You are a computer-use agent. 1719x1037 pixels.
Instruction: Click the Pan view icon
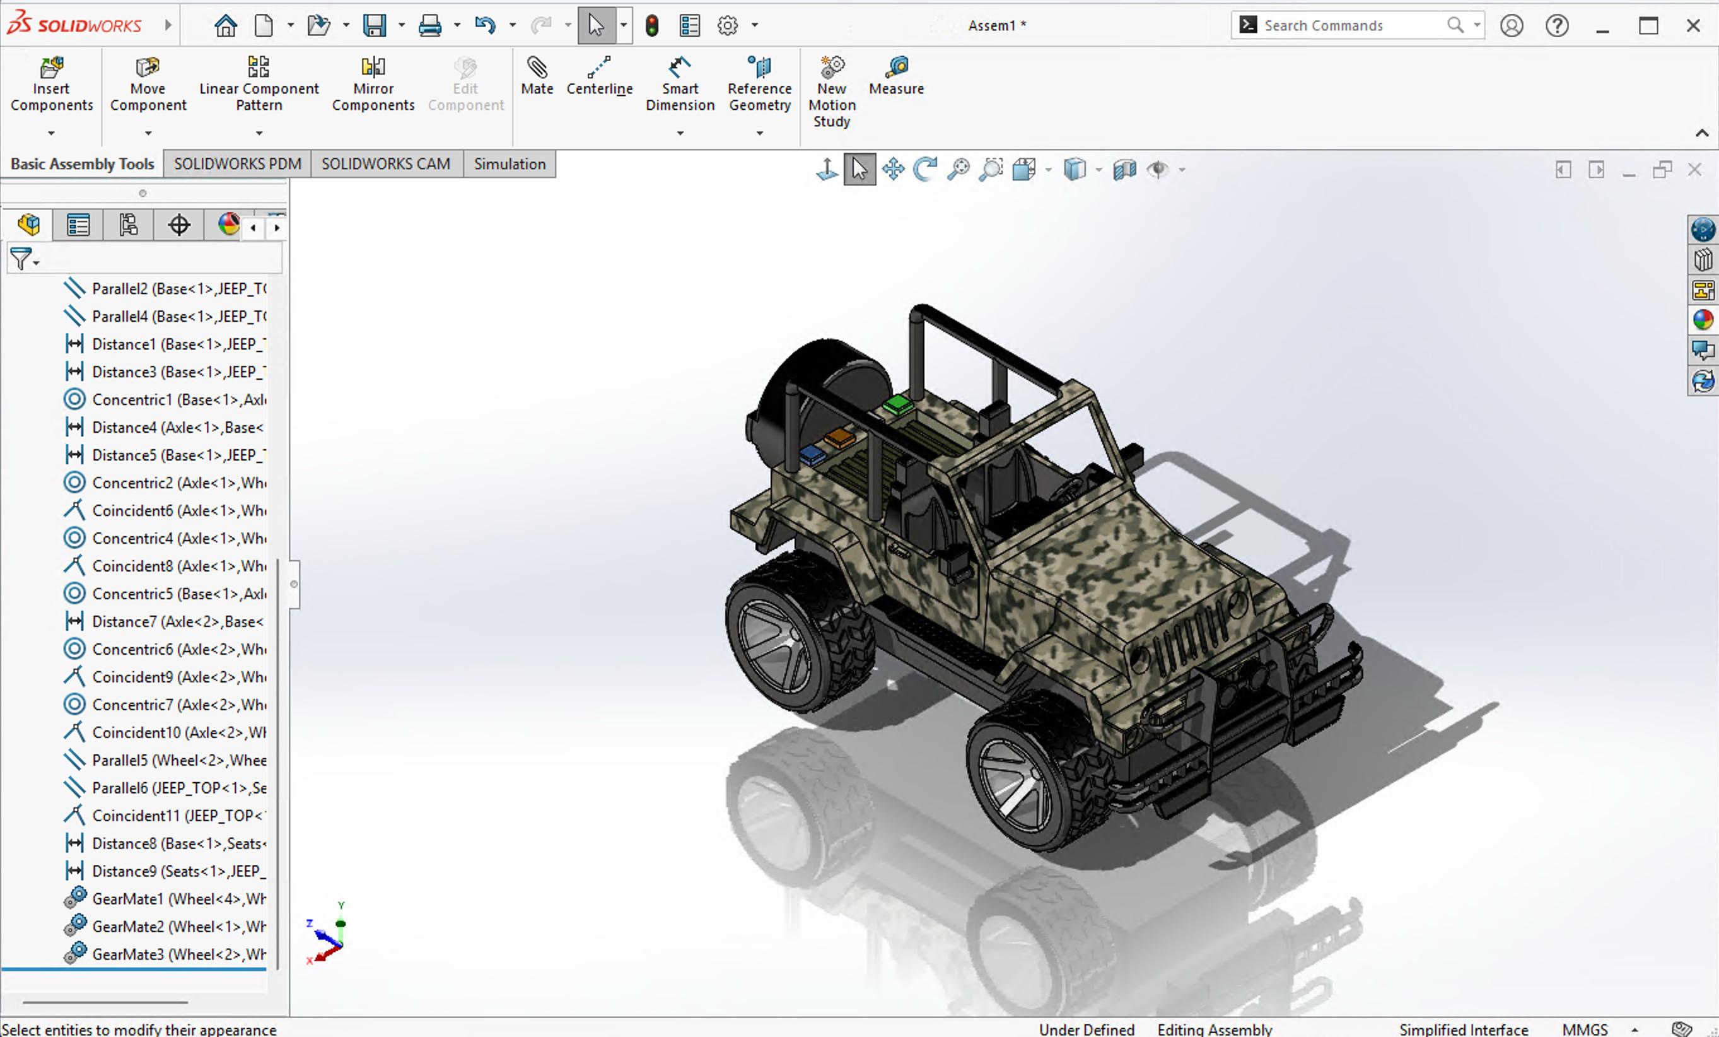click(893, 169)
